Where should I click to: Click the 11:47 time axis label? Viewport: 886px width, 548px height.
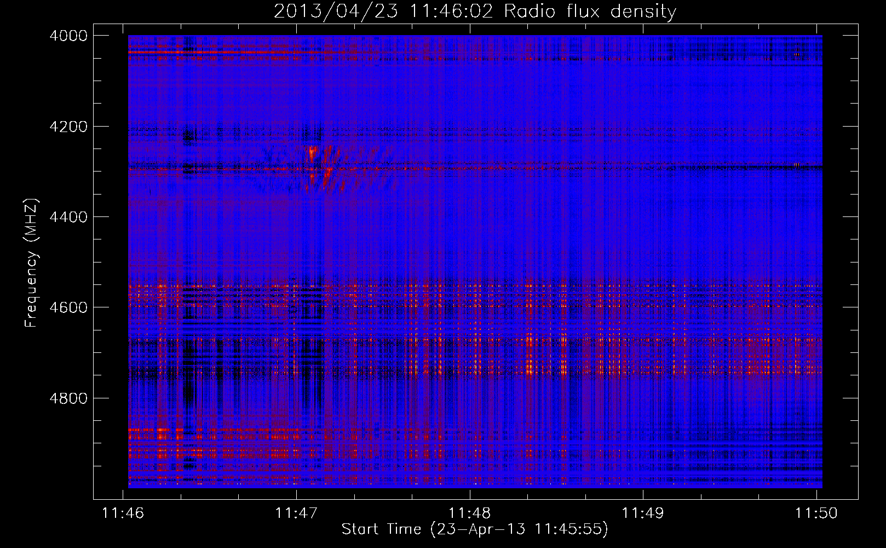(x=296, y=513)
